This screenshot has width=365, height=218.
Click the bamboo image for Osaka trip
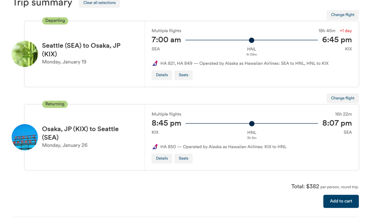pos(25,54)
